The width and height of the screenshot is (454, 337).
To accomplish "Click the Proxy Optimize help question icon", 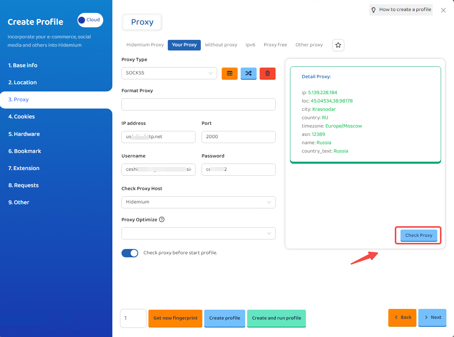I will (x=162, y=219).
